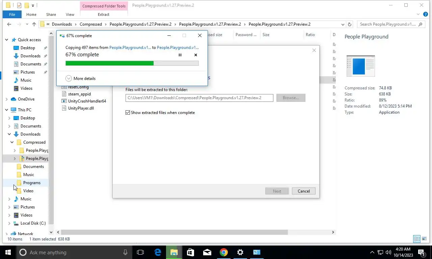Open Task View from the taskbar
The height and width of the screenshot is (259, 432).
(x=140, y=252)
